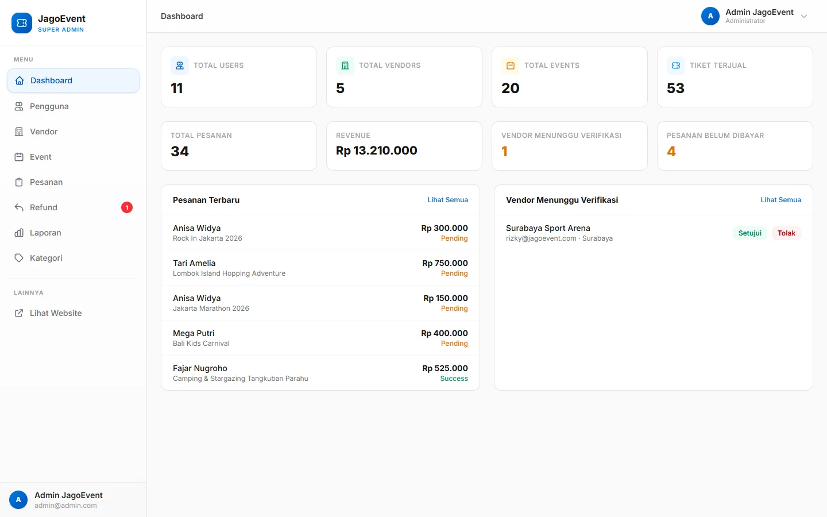Click Mega Putri order name
The height and width of the screenshot is (517, 827).
(x=194, y=333)
